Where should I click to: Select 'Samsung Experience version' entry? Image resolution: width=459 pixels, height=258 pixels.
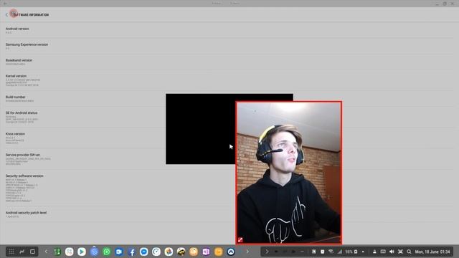[x=229, y=46]
